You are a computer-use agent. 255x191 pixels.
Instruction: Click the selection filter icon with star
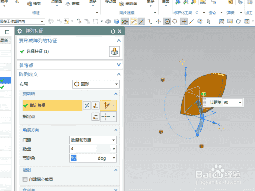(66, 21)
